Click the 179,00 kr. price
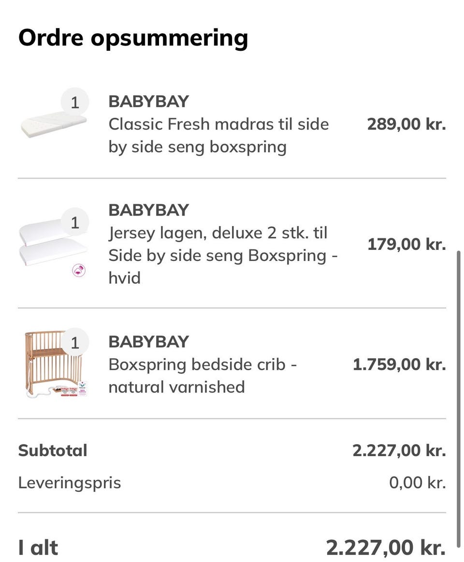 406,245
